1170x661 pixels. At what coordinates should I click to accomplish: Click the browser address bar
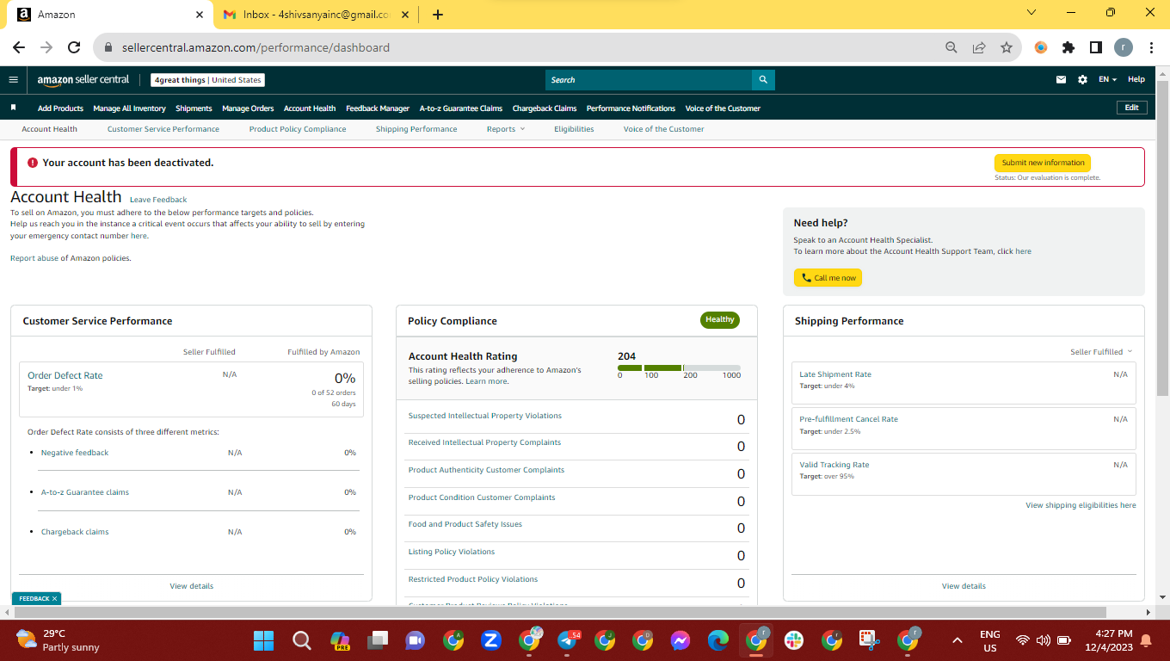[516, 47]
